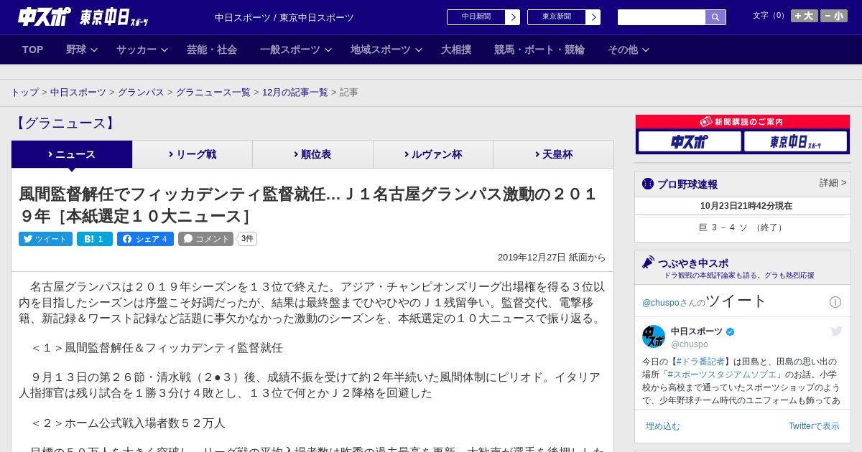
Task: Click the グランパス breadcrumb link
Action: [141, 93]
